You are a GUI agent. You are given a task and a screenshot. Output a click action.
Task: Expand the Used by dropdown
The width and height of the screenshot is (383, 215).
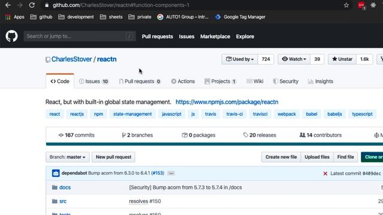[239, 59]
